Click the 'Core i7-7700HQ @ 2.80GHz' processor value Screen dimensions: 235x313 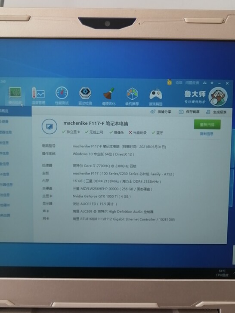pos(104,166)
